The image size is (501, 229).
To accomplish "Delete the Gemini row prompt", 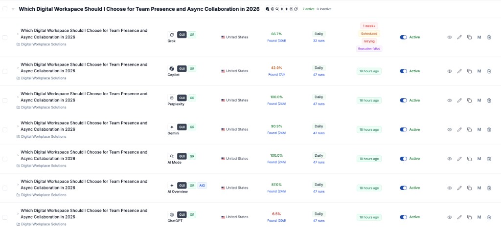I will (x=489, y=129).
